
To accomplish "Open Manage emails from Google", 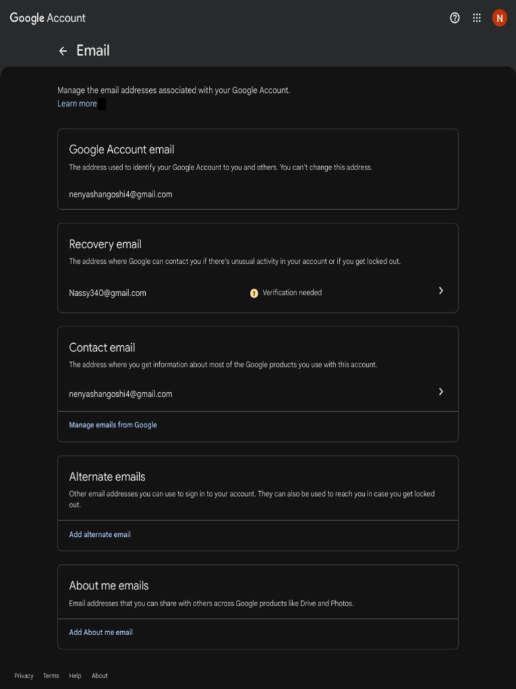I will click(113, 425).
